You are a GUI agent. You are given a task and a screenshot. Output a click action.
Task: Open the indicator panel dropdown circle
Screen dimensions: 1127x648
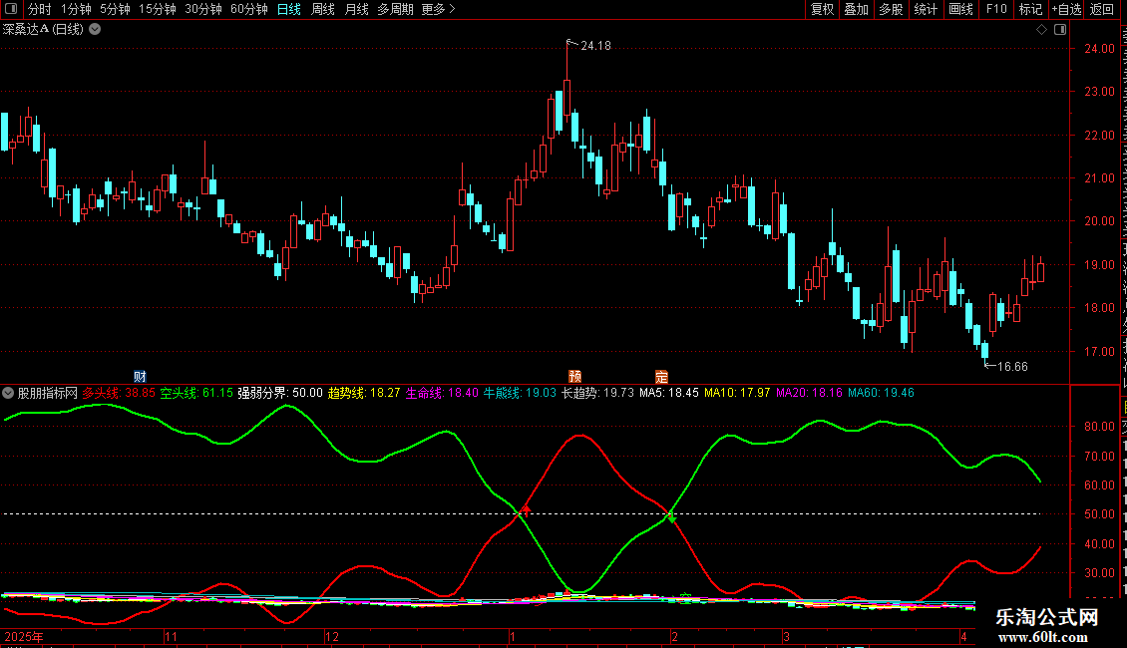pyautogui.click(x=8, y=393)
